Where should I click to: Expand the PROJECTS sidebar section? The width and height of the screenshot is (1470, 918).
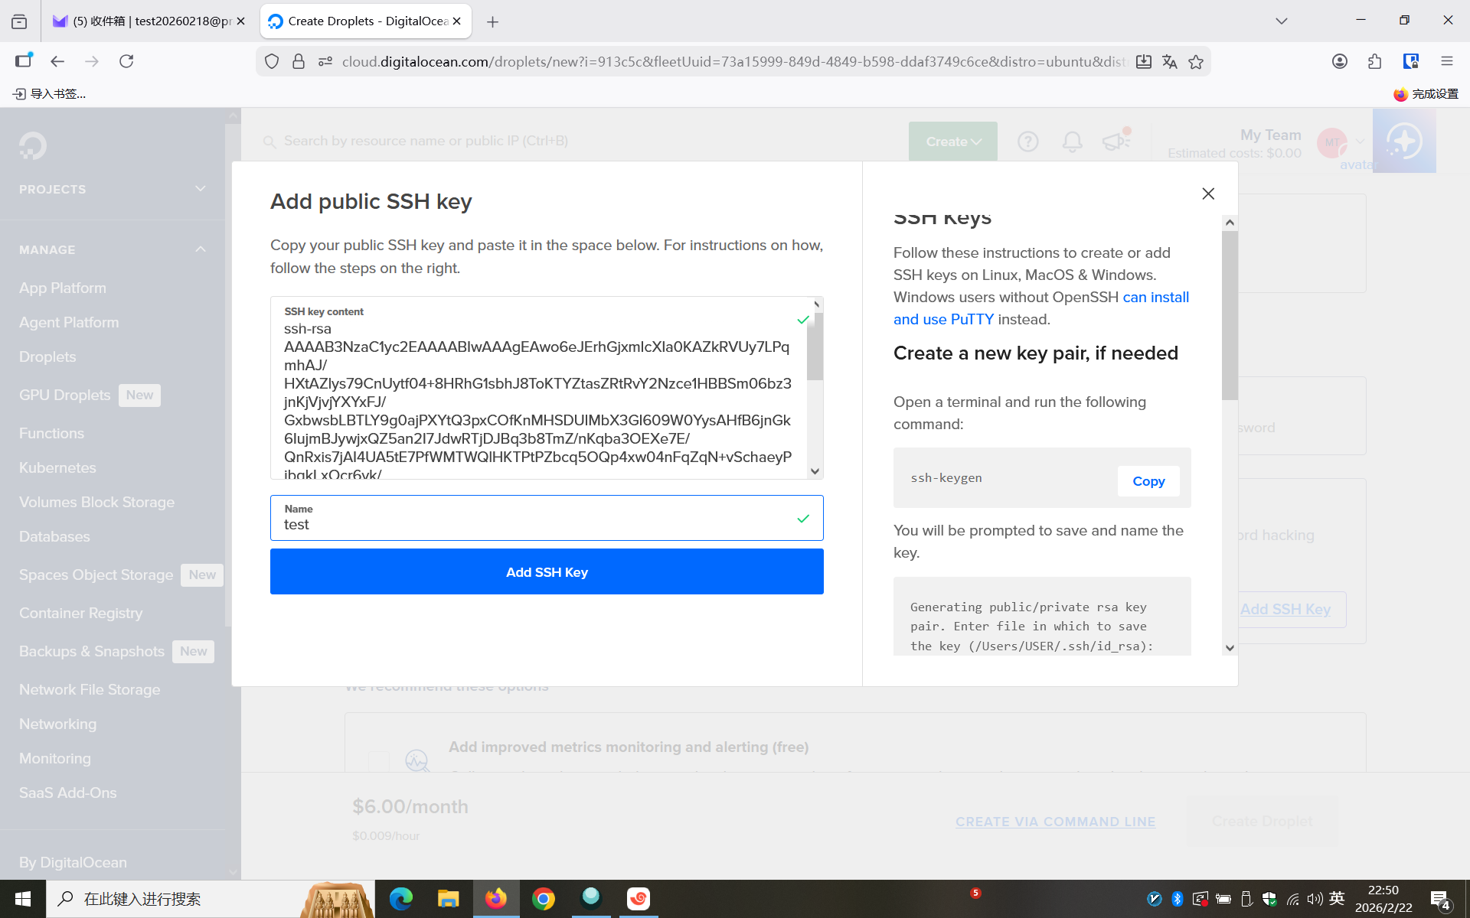[201, 189]
